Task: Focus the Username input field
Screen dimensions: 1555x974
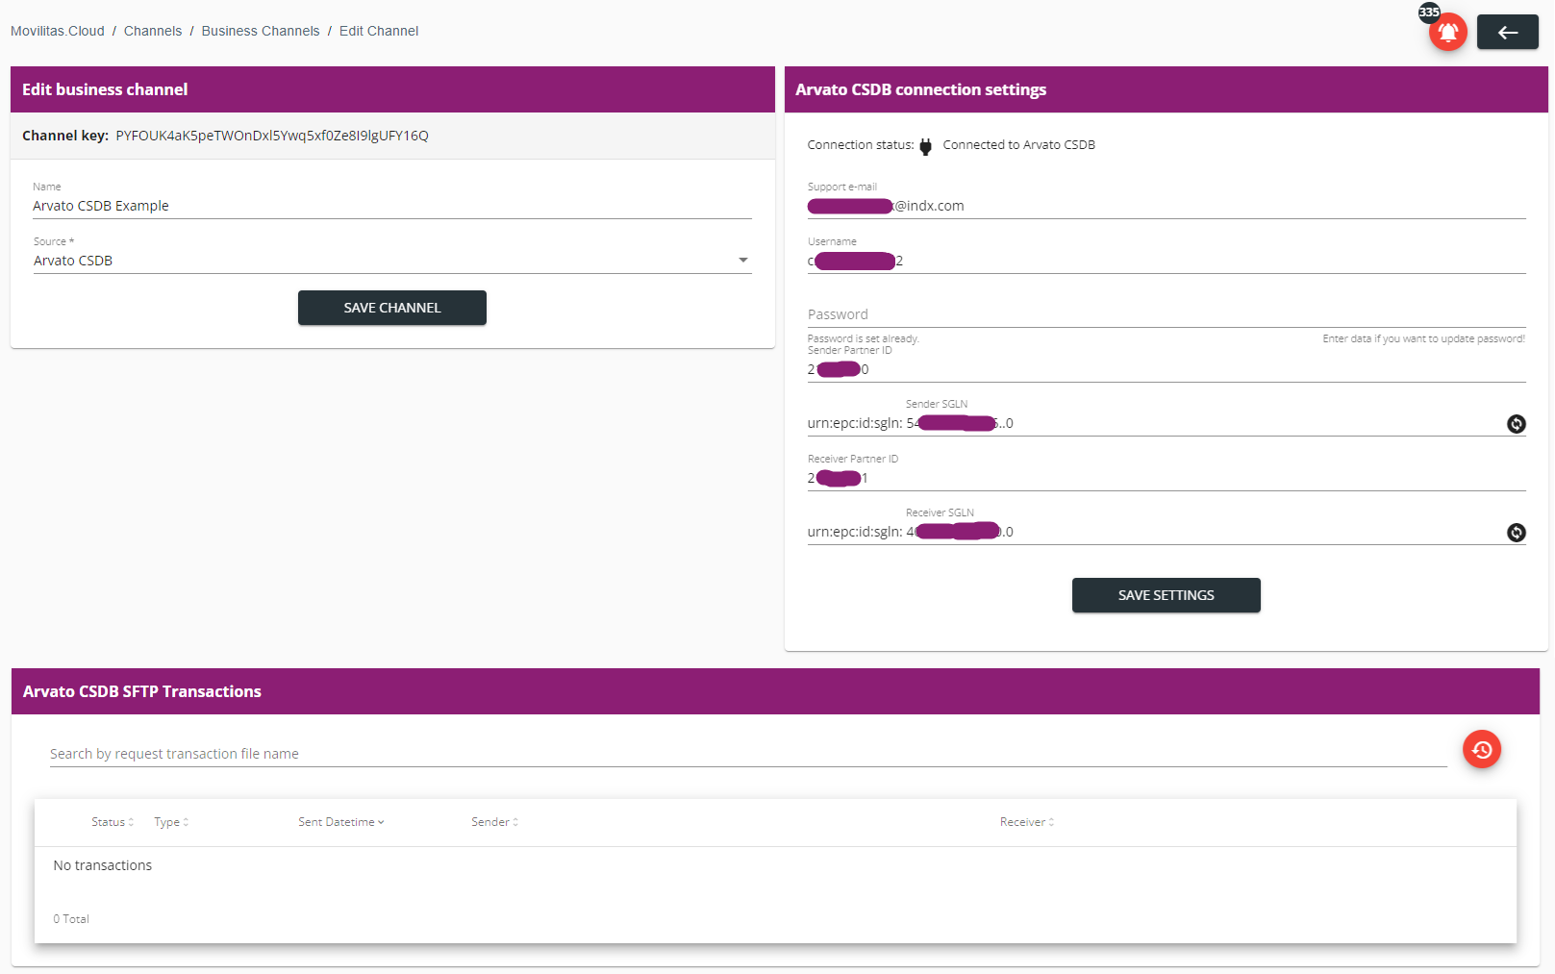Action: (x=1166, y=261)
